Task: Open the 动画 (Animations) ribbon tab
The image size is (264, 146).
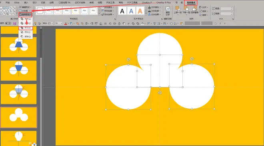Action: click(52, 2)
